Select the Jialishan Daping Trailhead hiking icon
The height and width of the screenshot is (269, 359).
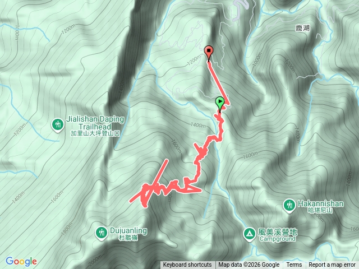(58, 124)
